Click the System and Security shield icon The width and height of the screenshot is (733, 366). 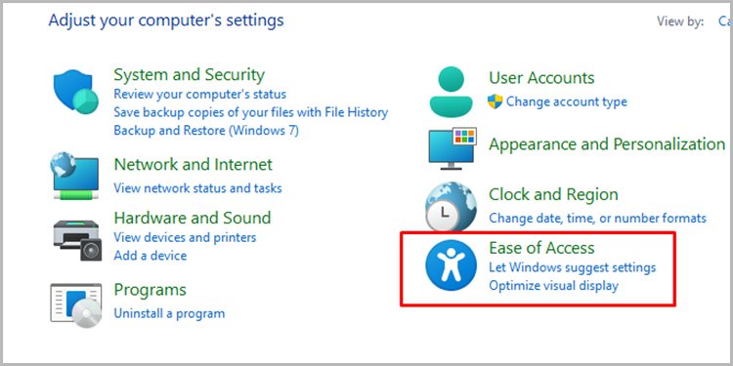pyautogui.click(x=75, y=92)
